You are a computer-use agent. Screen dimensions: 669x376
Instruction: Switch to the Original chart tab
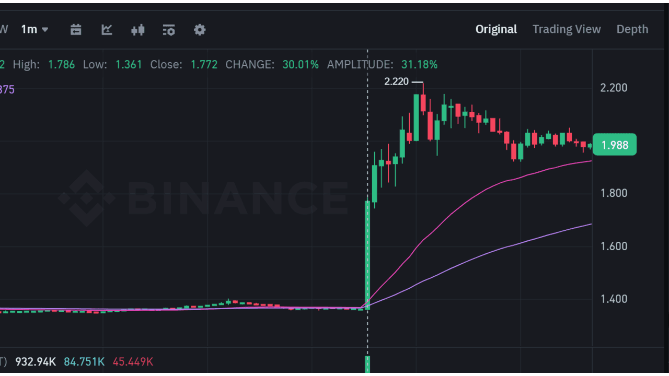496,29
